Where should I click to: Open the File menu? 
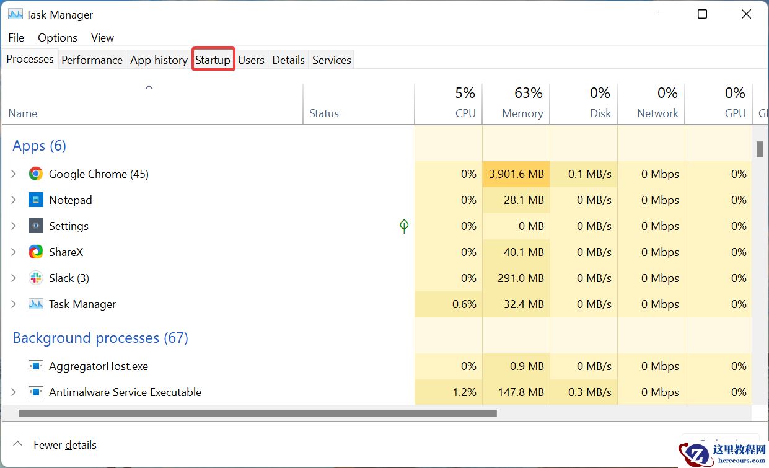pos(16,38)
